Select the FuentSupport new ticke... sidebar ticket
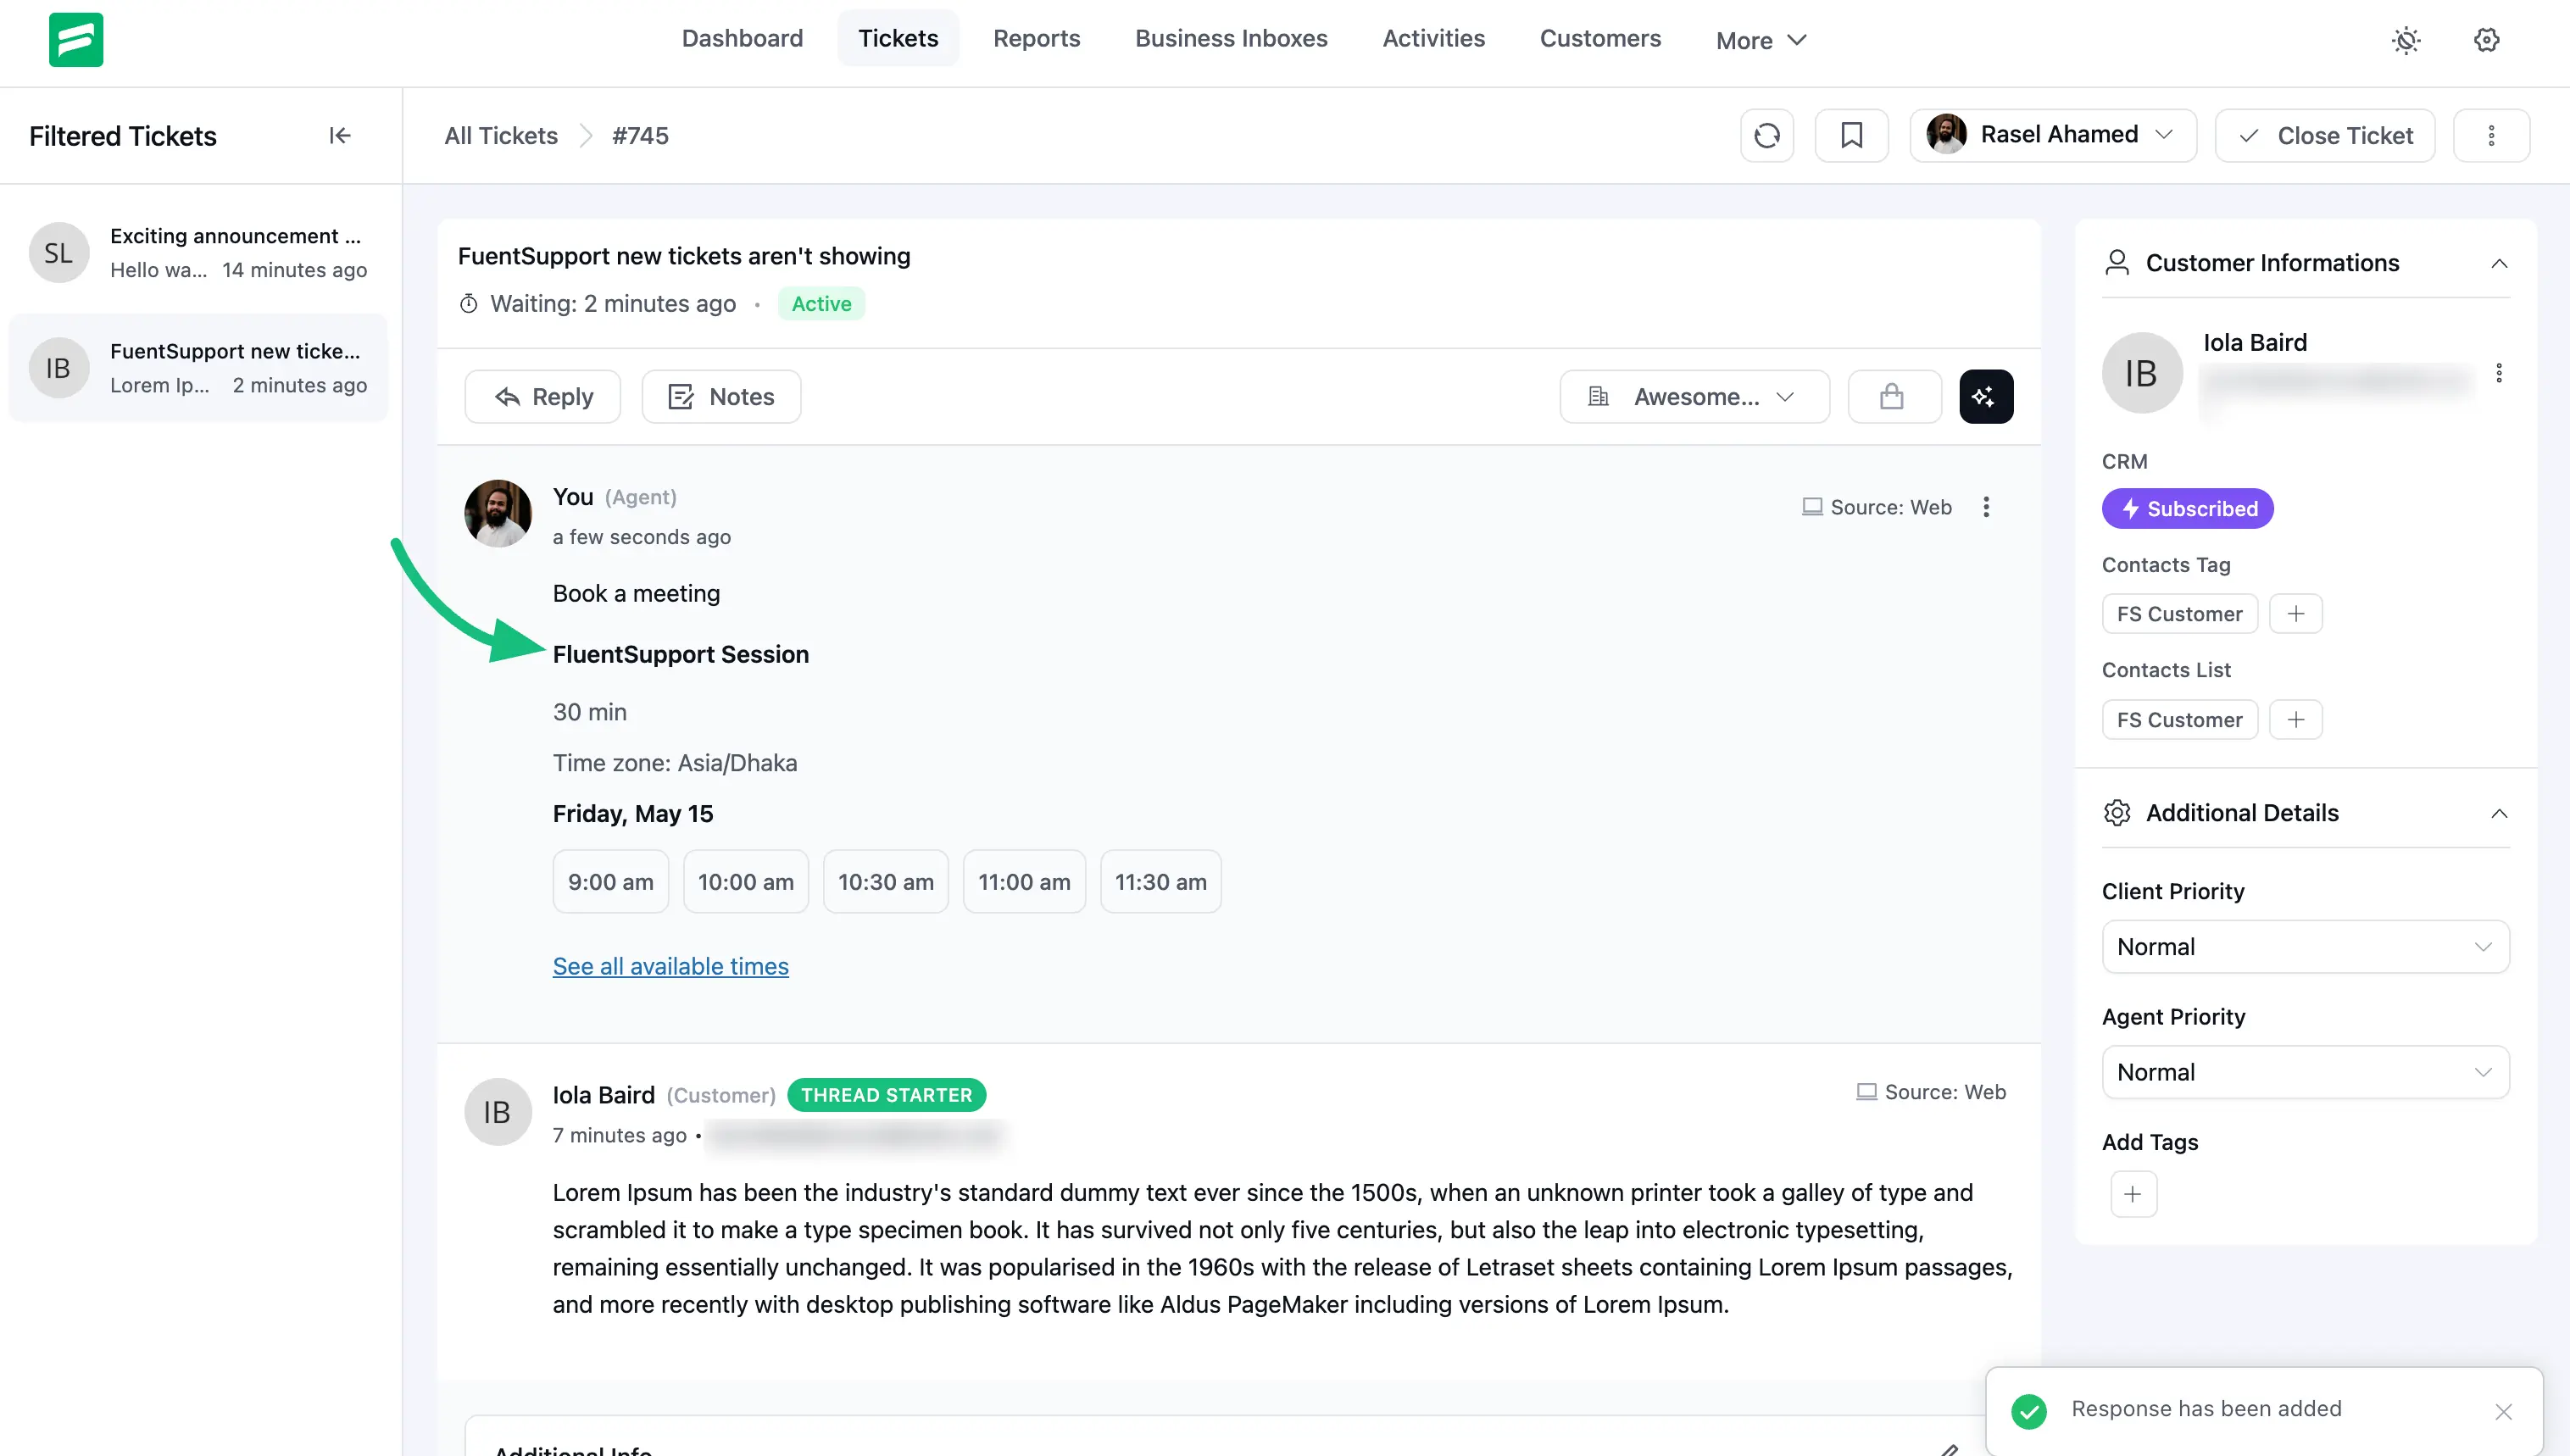 [198, 368]
